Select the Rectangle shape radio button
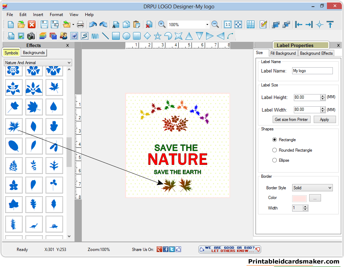Viewport: 344px width, 267px height. click(274, 140)
